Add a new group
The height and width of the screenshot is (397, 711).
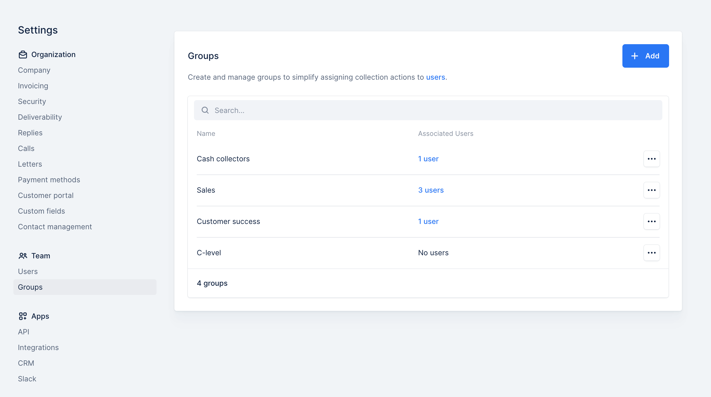pyautogui.click(x=645, y=56)
